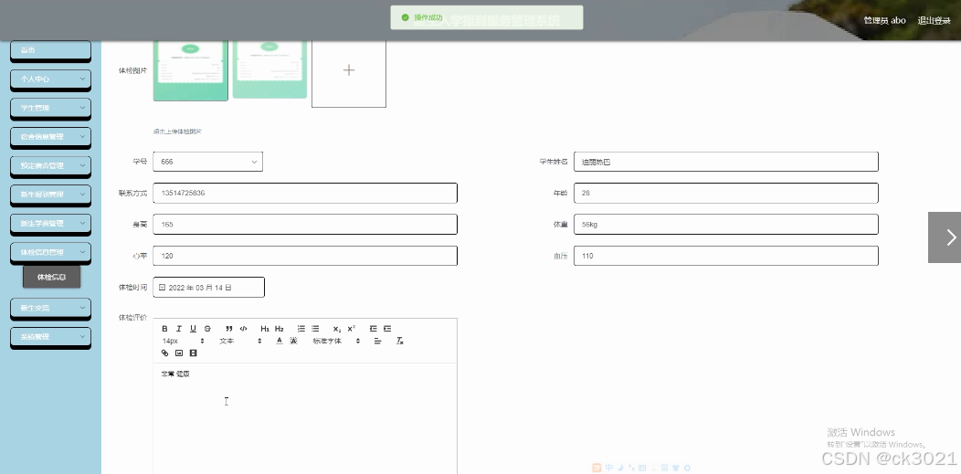Select the first uploaded 体检图片 thumbnail
961x474 pixels.
[x=191, y=69]
